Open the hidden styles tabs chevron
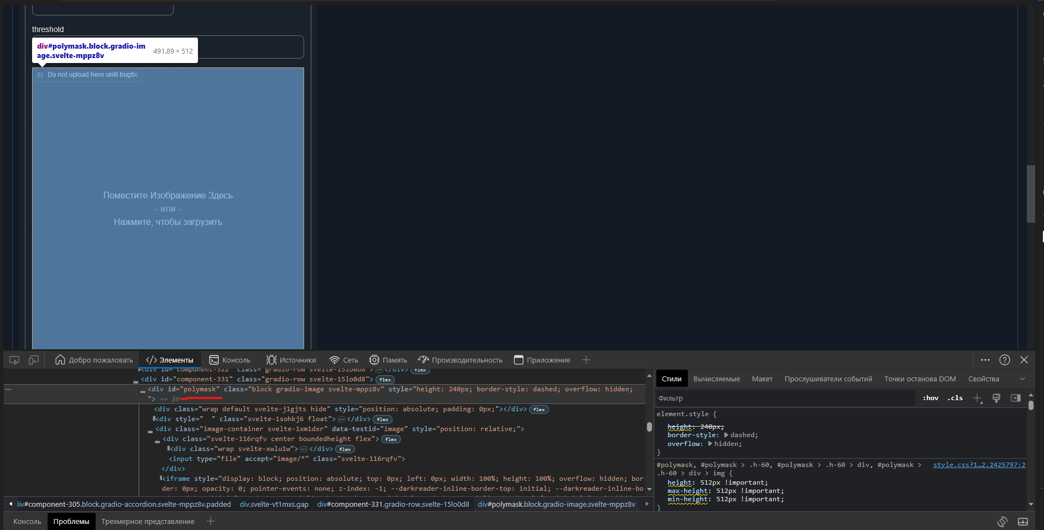This screenshot has width=1044, height=530. [x=1022, y=379]
